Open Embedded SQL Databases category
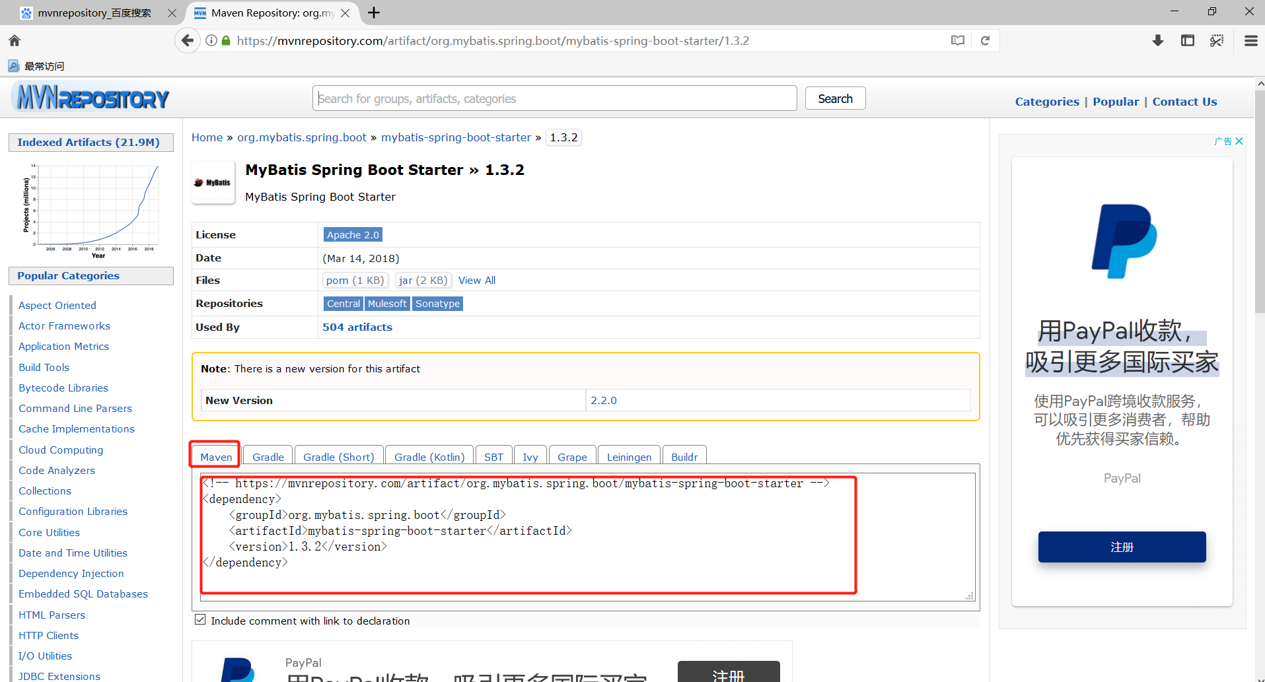Image resolution: width=1265 pixels, height=682 pixels. 83,594
